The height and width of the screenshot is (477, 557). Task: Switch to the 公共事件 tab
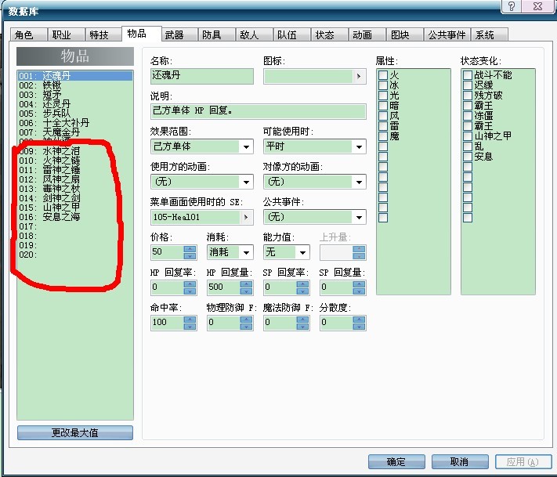coord(447,34)
